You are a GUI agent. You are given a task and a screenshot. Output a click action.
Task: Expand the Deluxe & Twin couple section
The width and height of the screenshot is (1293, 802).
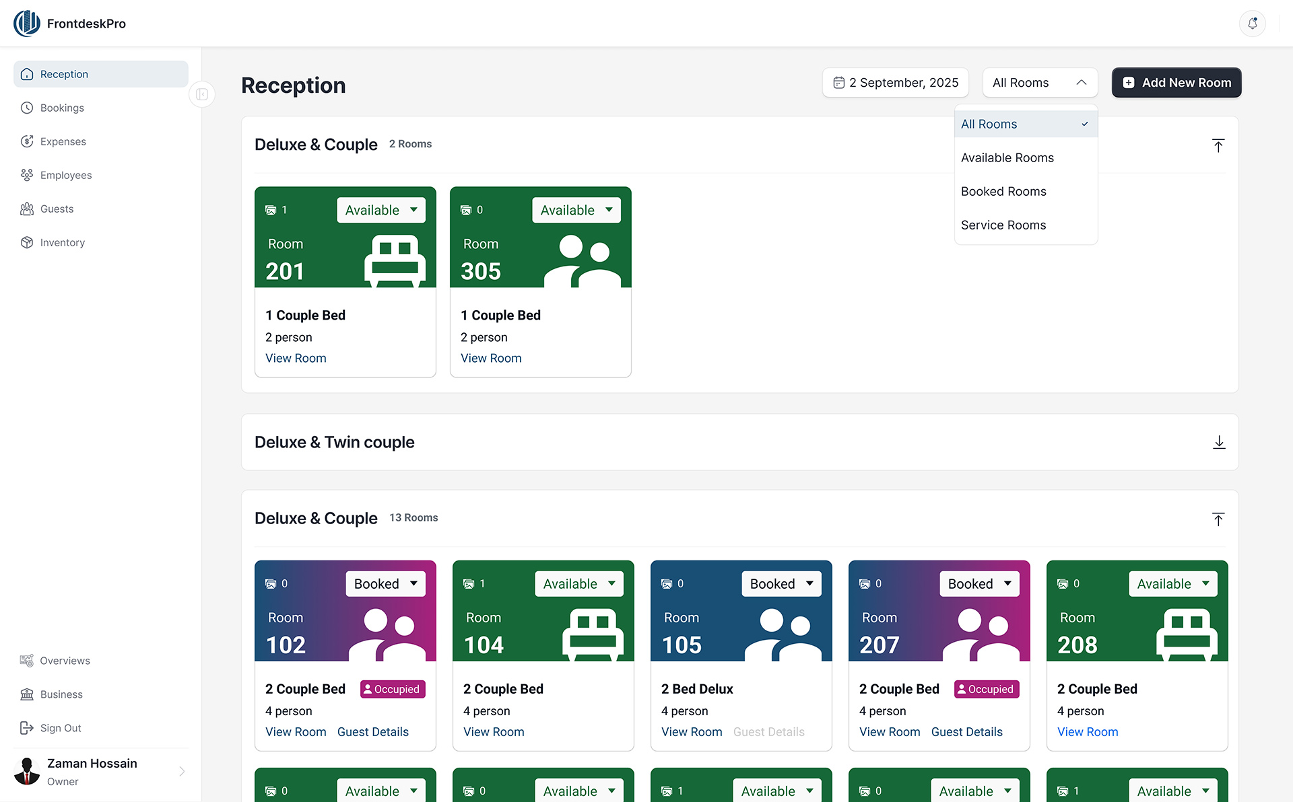1218,442
